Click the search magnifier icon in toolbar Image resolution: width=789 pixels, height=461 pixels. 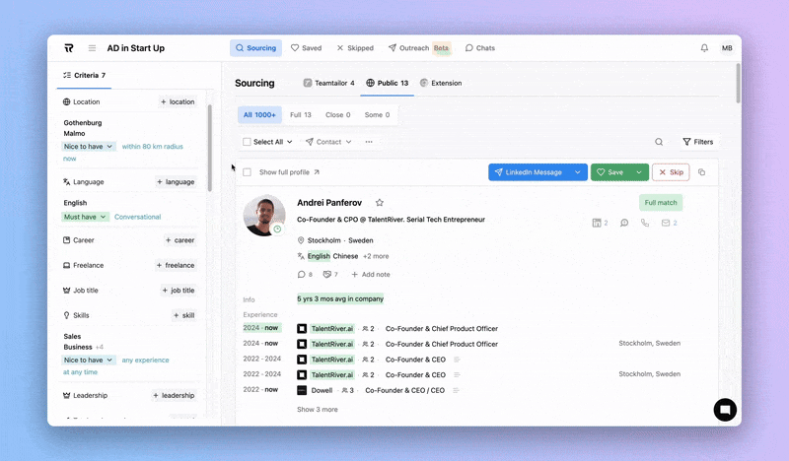point(660,142)
